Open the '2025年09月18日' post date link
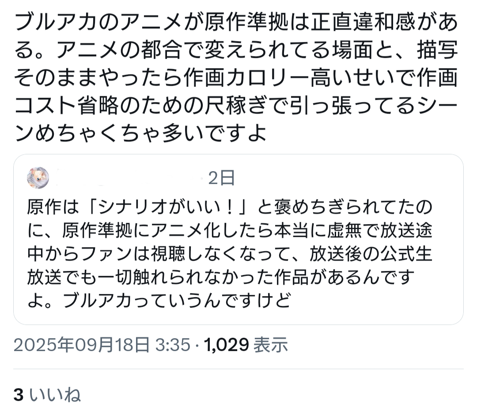Image resolution: width=477 pixels, height=412 pixels. (82, 345)
